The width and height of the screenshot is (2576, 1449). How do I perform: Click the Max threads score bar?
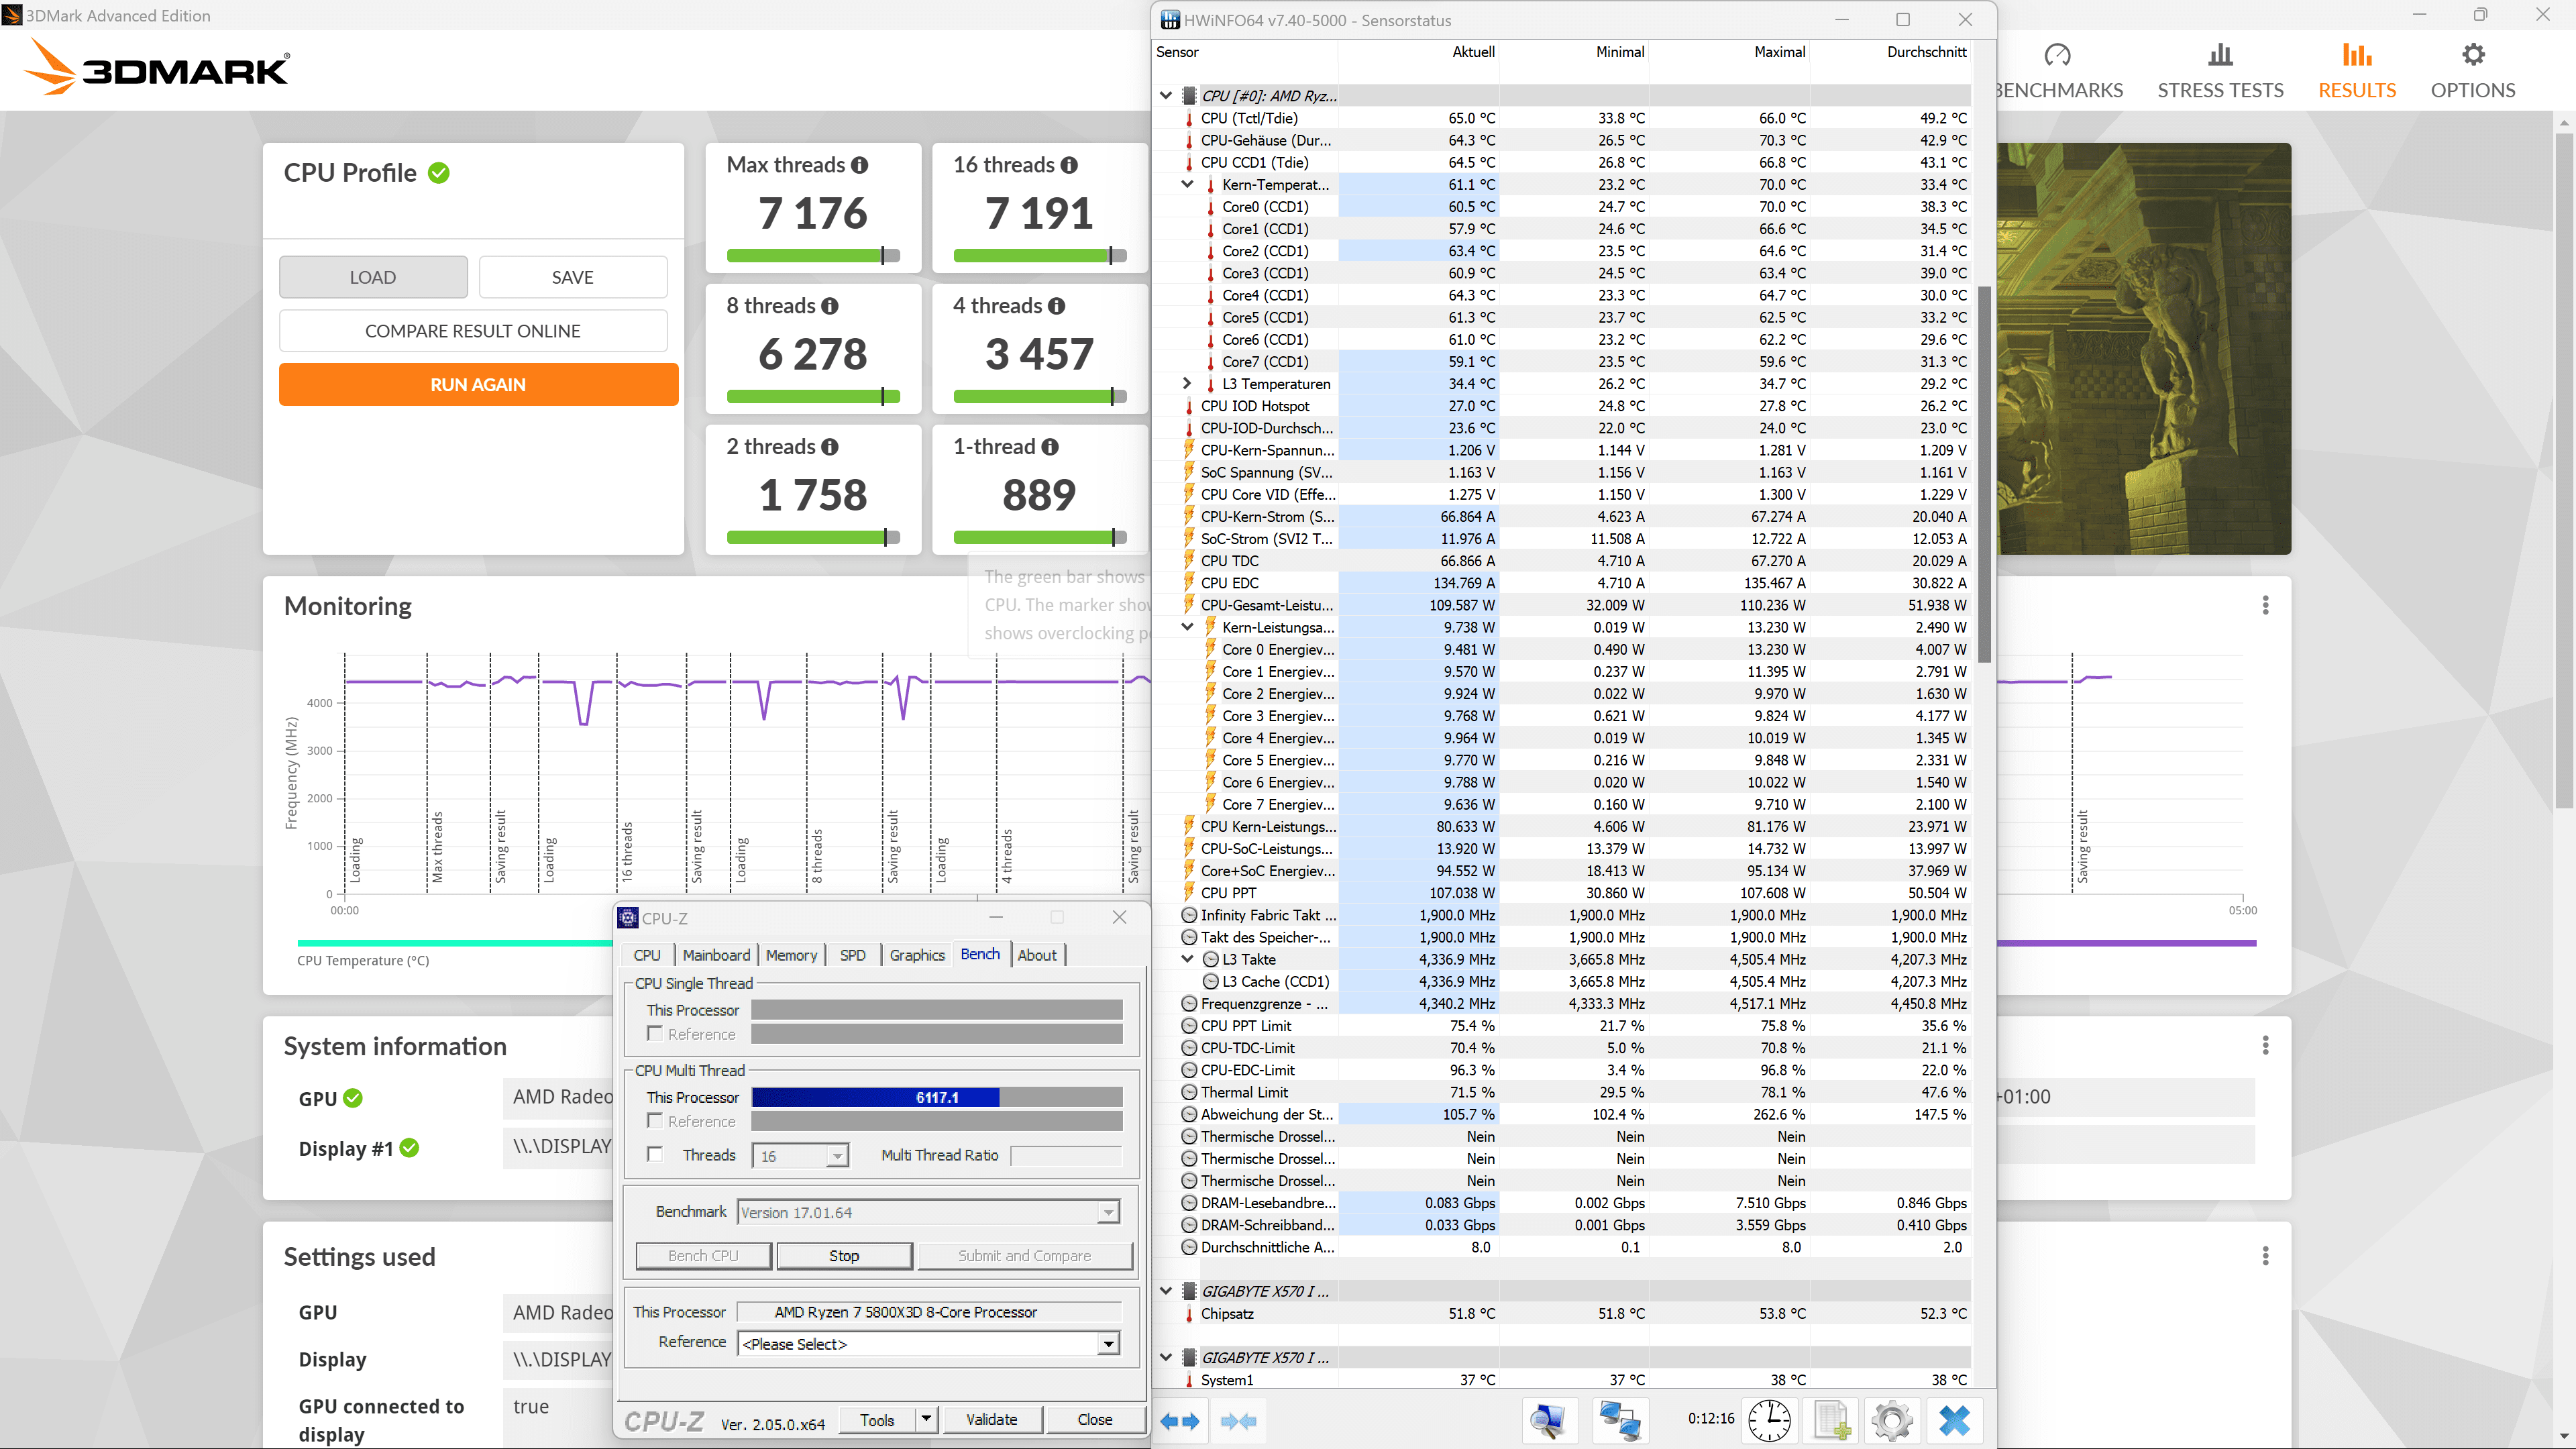pos(813,256)
